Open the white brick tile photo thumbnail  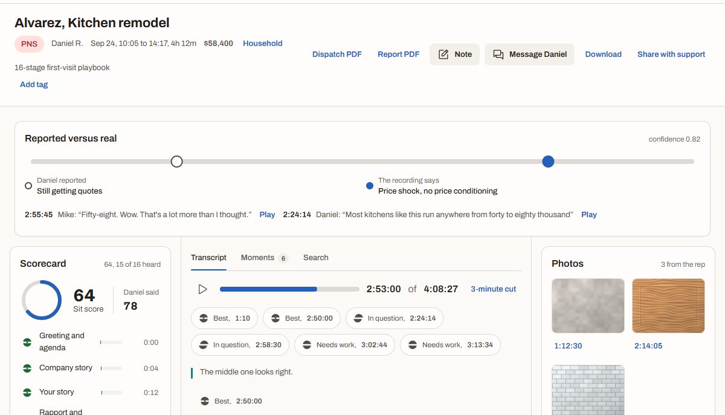click(588, 390)
